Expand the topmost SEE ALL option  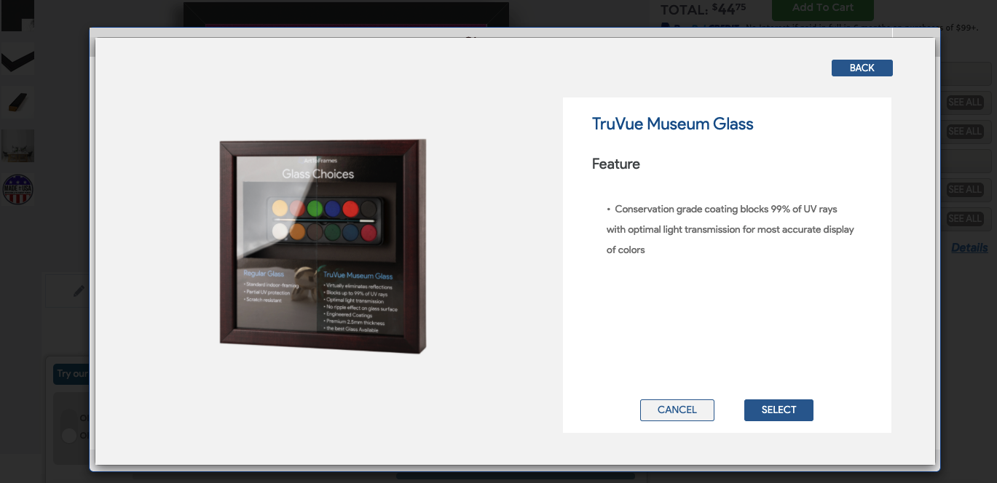[x=965, y=103]
